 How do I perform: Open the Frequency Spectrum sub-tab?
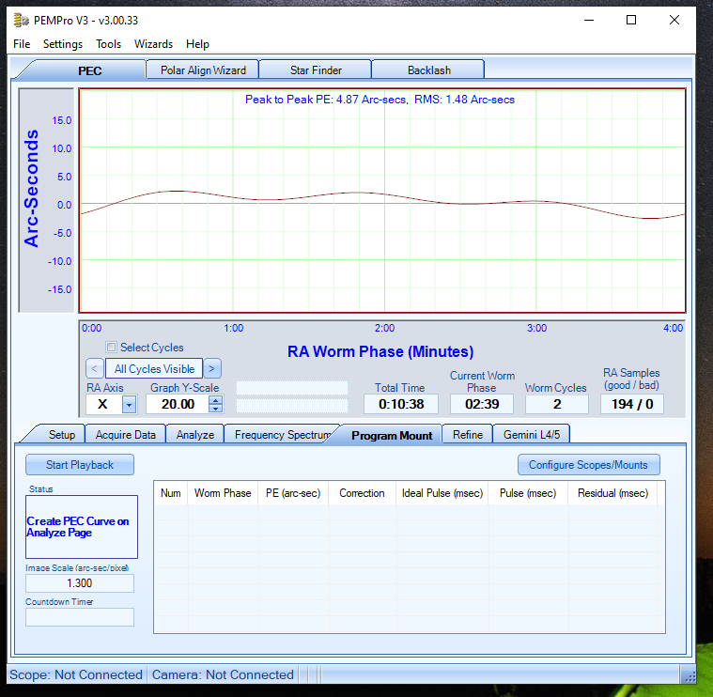(x=282, y=435)
